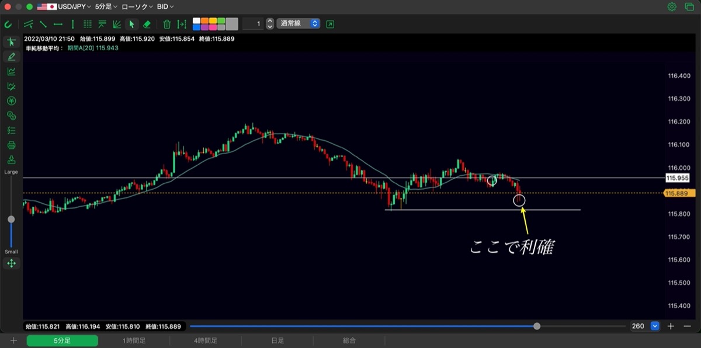Open the BID price type dropdown
Viewport: 701px width, 348px height.
(166, 7)
